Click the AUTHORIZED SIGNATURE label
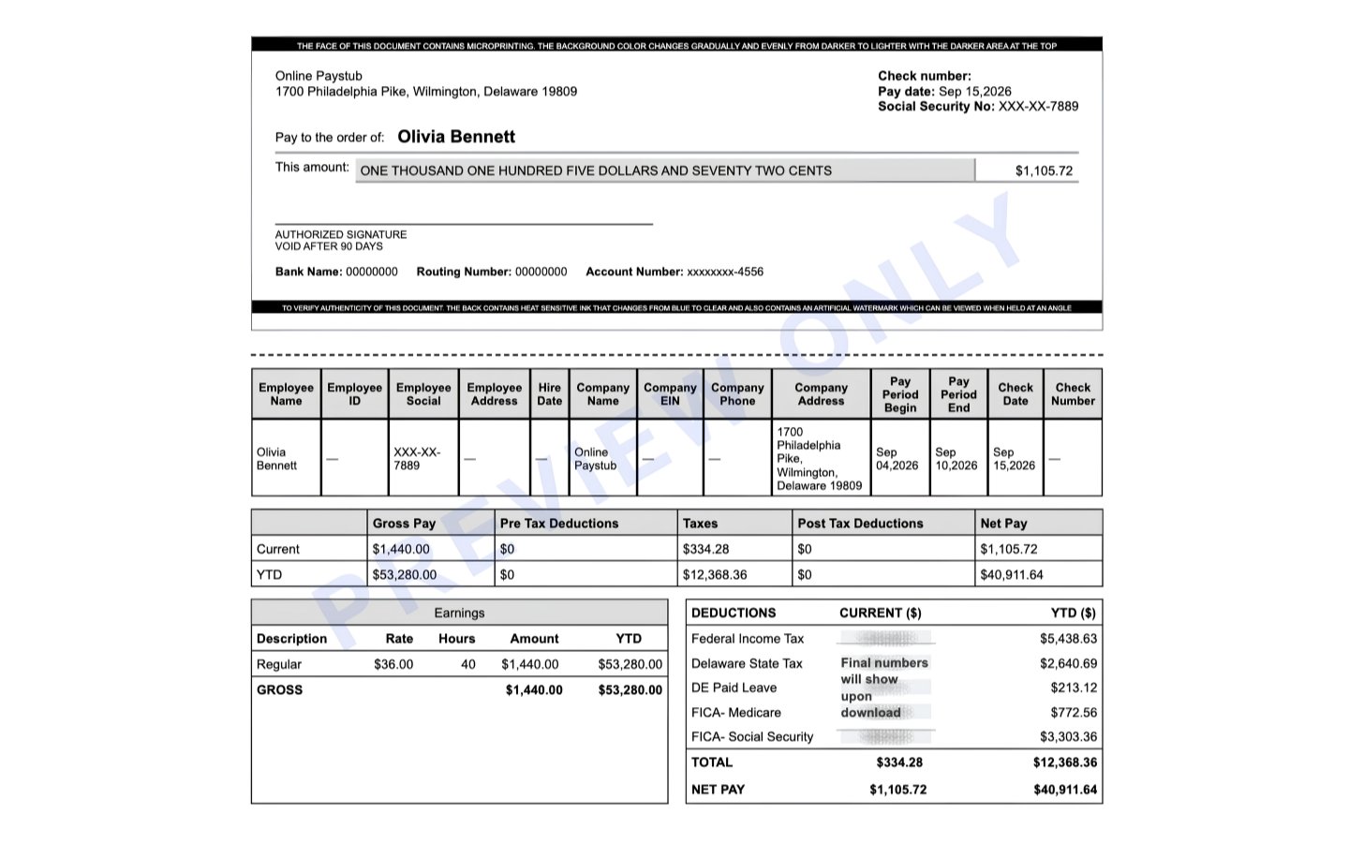Viewport: 1349px width, 843px height. (341, 234)
